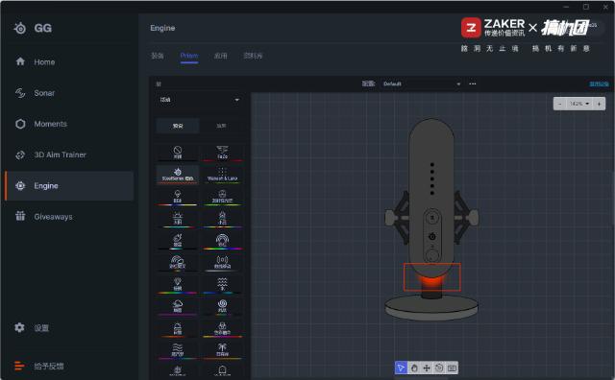The height and width of the screenshot is (380, 615).
Task: Select the hand pan tool
Action: (x=414, y=368)
